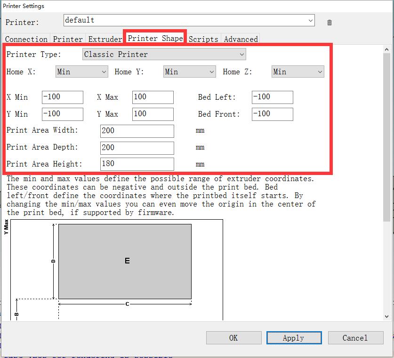
Task: Click the OK button
Action: point(233,338)
